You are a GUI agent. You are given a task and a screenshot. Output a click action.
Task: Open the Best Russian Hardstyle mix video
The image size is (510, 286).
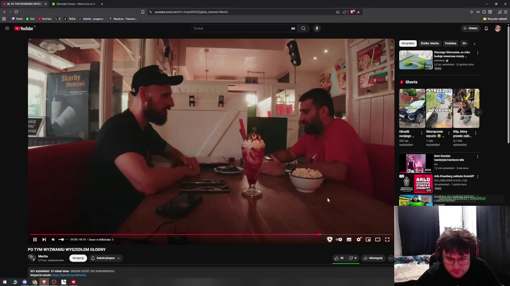click(416, 163)
